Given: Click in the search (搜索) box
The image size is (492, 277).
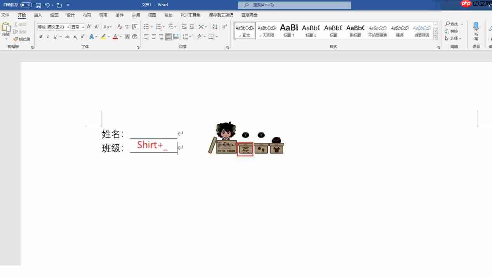Looking at the screenshot, I should pyautogui.click(x=294, y=5).
